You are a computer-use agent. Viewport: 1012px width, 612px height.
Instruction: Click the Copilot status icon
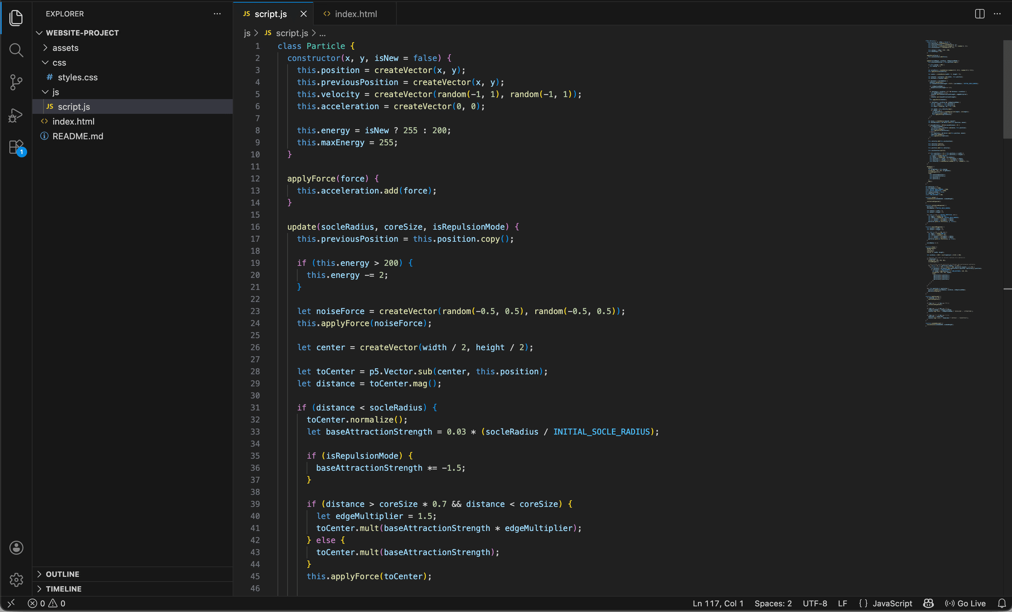pyautogui.click(x=928, y=603)
